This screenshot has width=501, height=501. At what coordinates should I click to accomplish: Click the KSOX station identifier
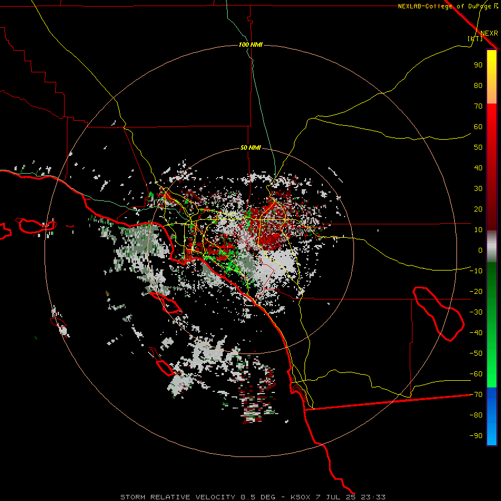pyautogui.click(x=301, y=497)
